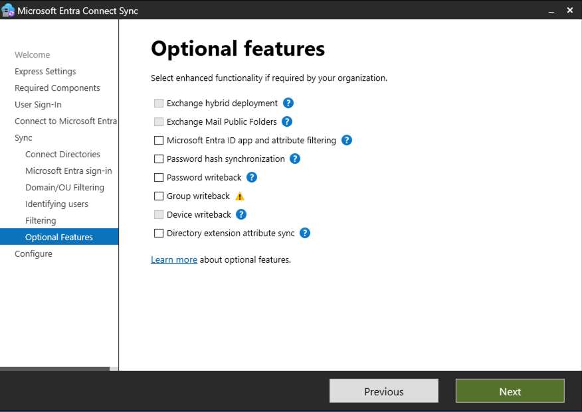Open help for Password hash synchronization
The width and height of the screenshot is (582, 412).
(295, 159)
